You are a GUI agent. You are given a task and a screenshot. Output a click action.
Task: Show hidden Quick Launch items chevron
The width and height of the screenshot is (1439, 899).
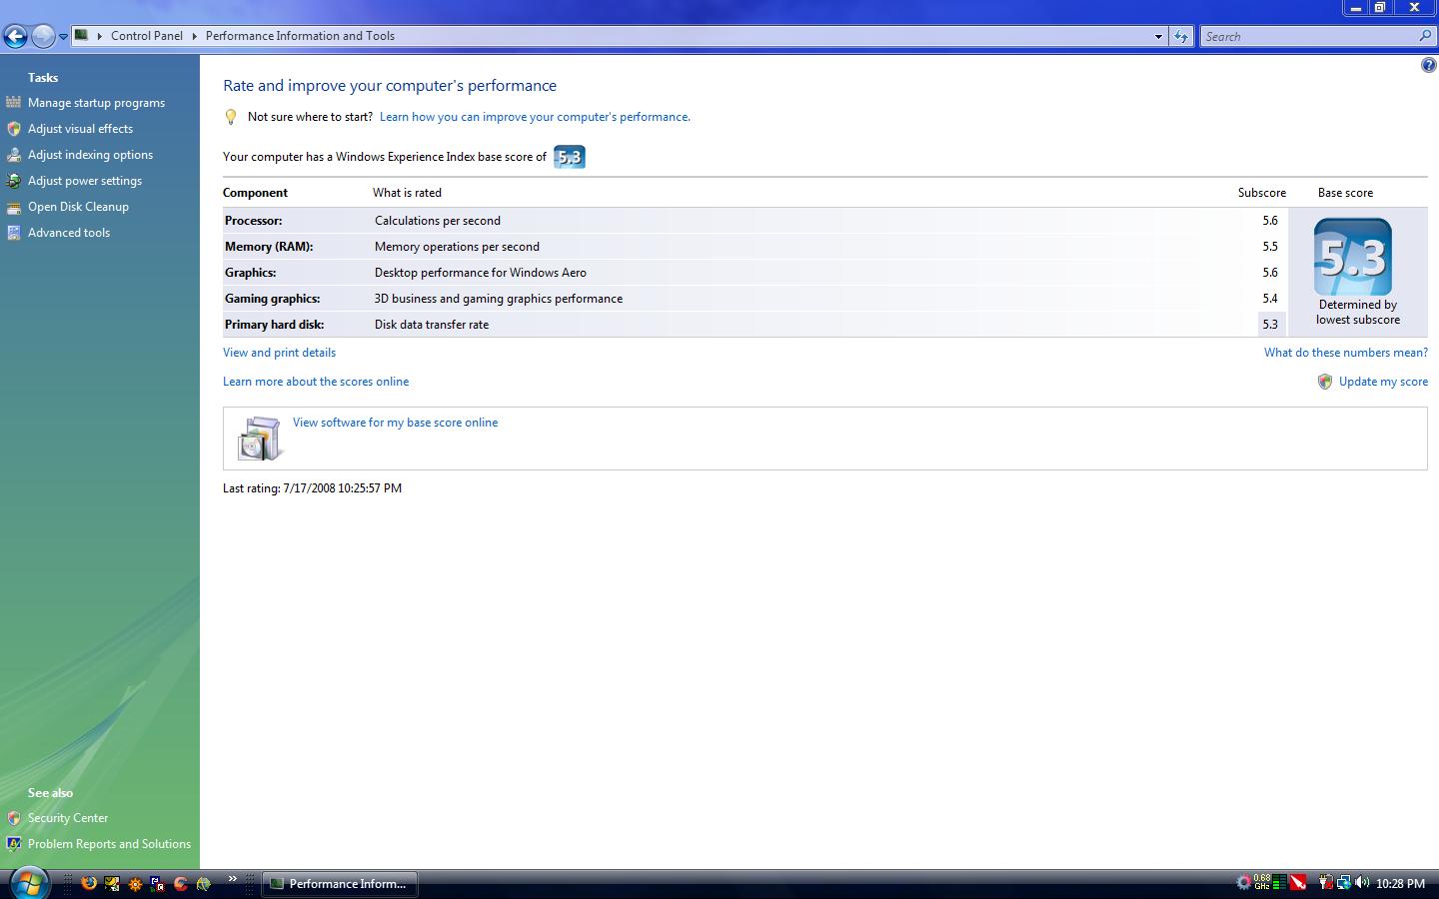[x=232, y=879]
